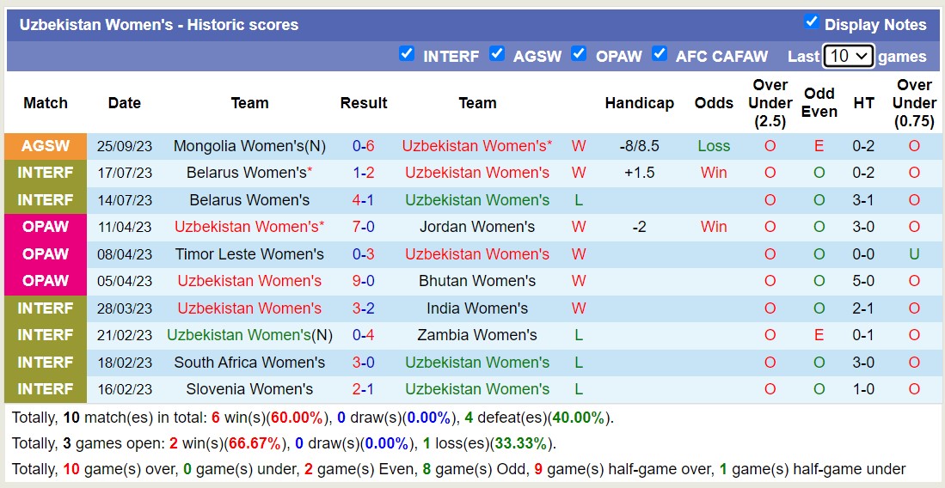This screenshot has width=945, height=488.
Task: Open the 7-0 result against Jordan
Action: coord(363,227)
